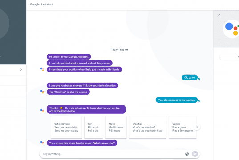
Task: Expand the left sidebar chevron arrow
Action: coord(21,70)
